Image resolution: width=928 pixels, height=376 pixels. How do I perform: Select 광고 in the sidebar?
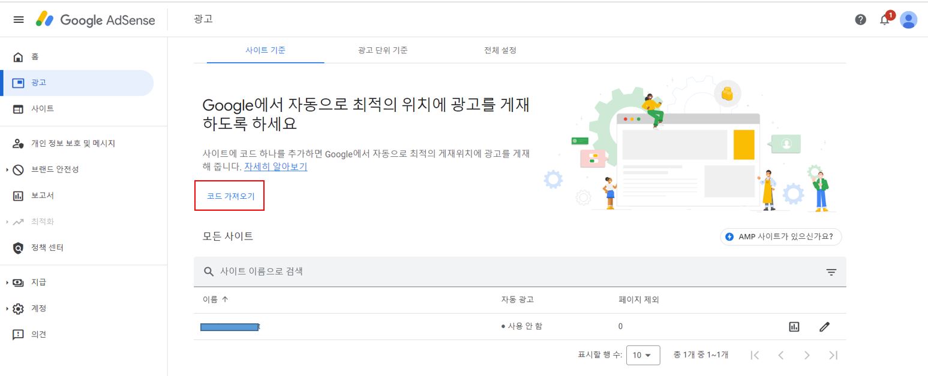point(77,83)
